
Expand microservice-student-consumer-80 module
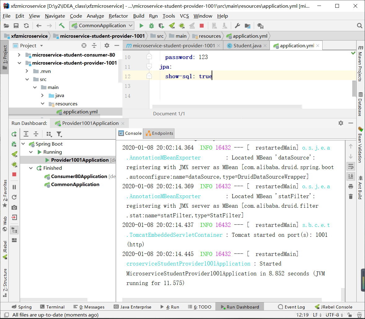[19, 55]
